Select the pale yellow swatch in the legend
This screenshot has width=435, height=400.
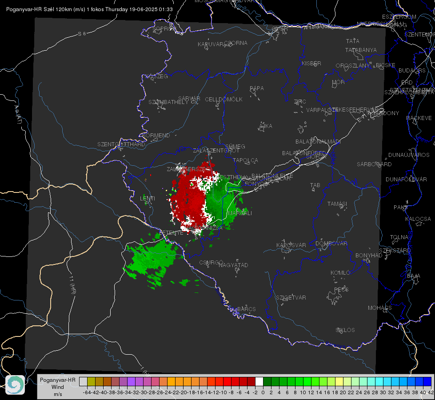[339, 381]
